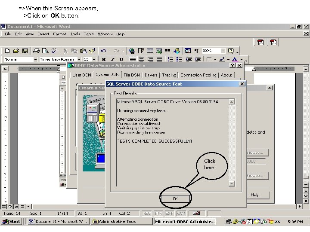Paste from clipboard icon
The width and height of the screenshot is (310, 232).
point(83,51)
